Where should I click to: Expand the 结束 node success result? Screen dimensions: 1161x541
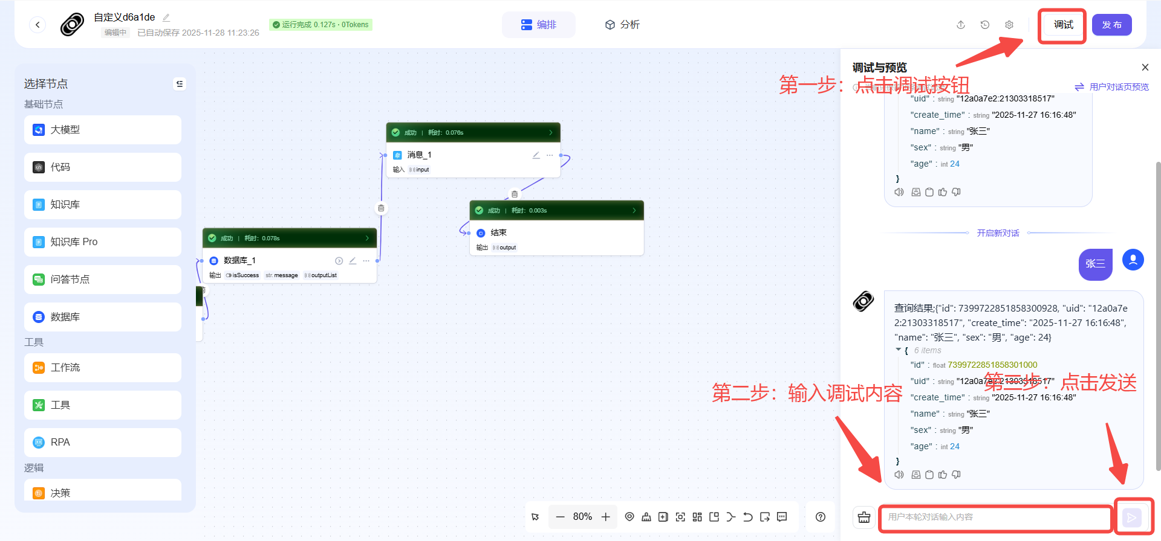pos(634,210)
